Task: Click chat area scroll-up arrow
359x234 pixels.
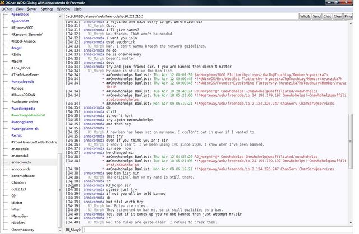Action: pyautogui.click(x=351, y=23)
